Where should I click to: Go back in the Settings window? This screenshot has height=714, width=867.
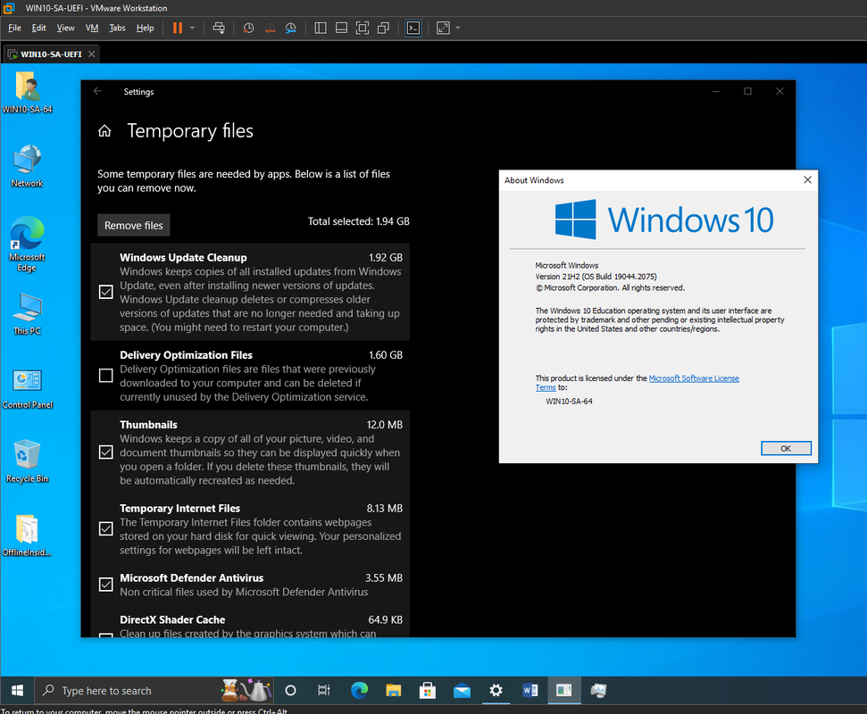coord(98,91)
